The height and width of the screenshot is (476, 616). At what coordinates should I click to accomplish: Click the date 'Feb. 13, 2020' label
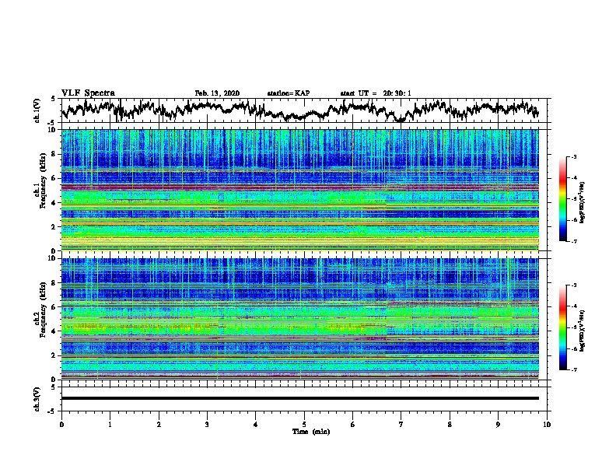point(217,93)
